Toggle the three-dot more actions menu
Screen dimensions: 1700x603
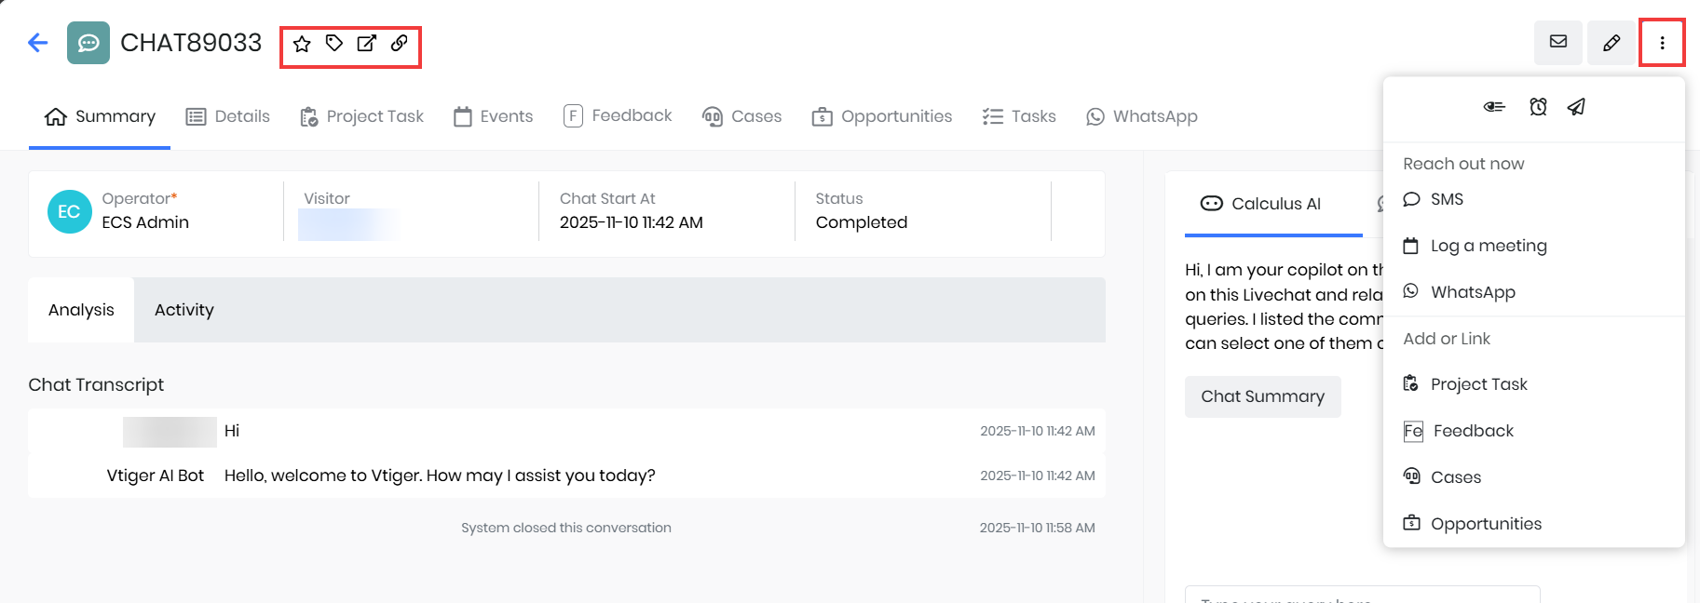[x=1662, y=42]
